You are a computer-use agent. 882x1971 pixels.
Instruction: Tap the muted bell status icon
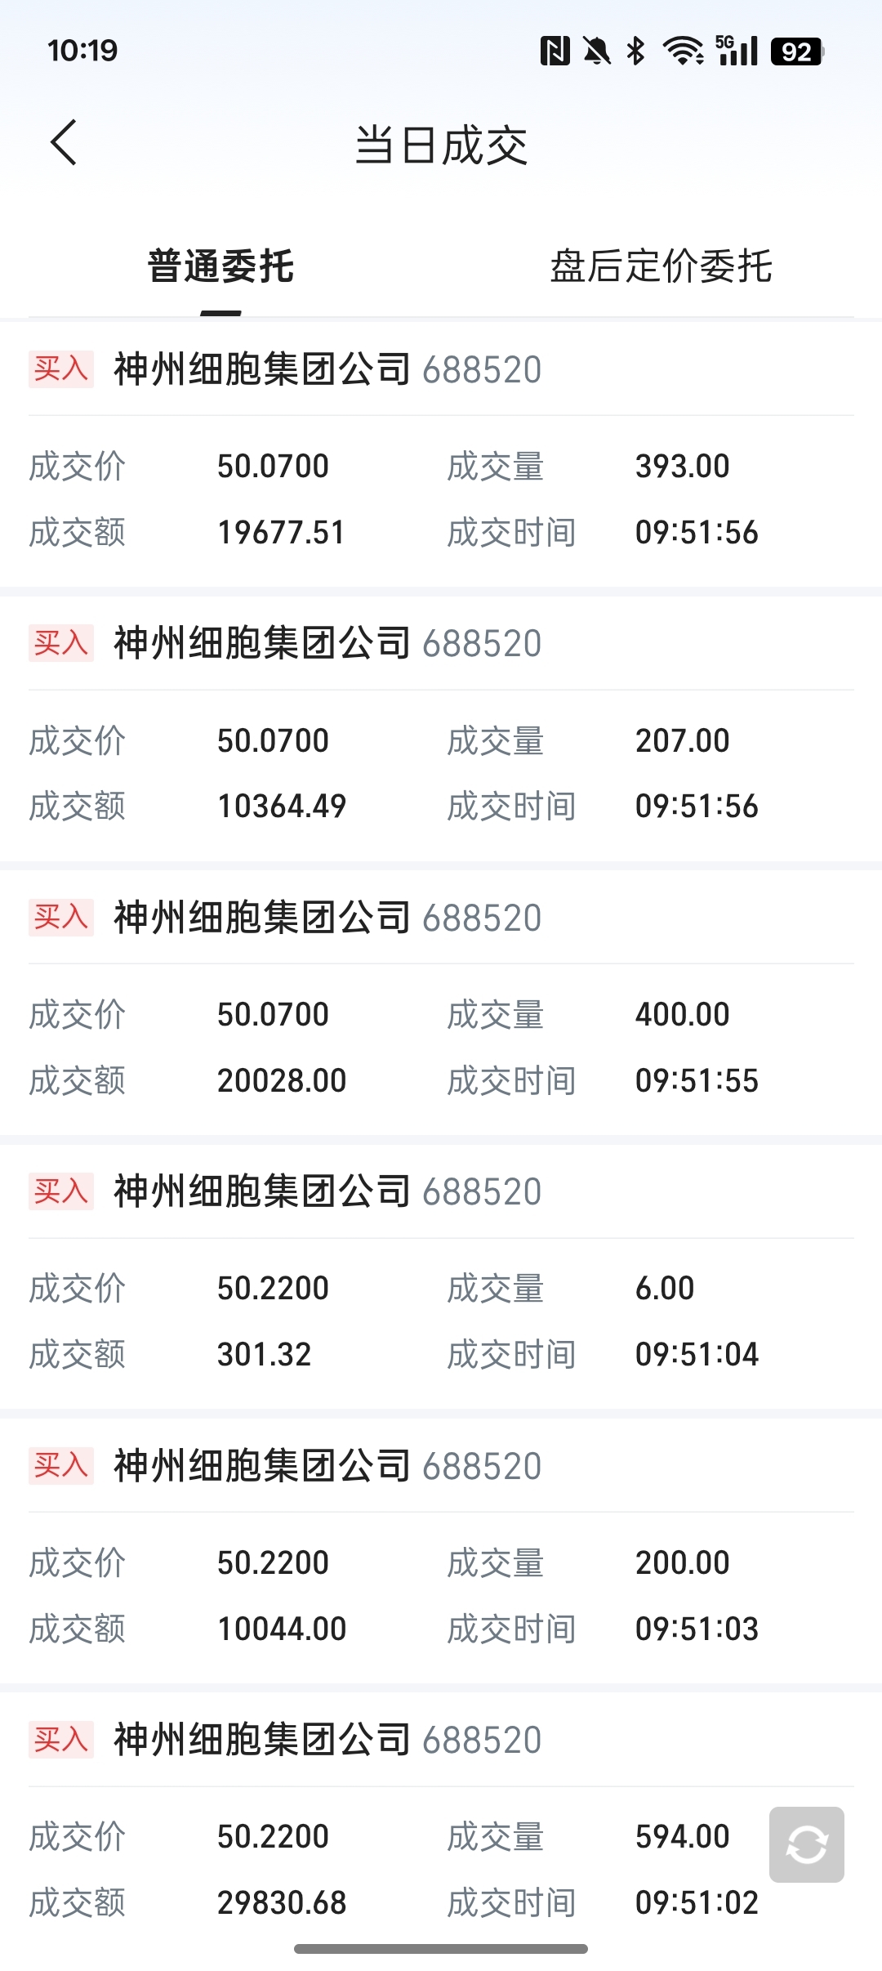597,51
